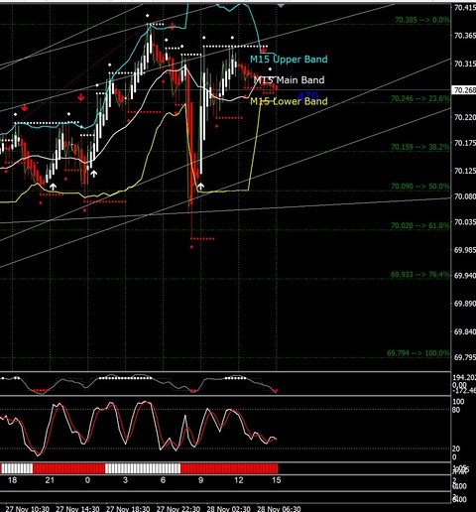Click Fibonacci level 69.933 --> 76.4%
This screenshot has height=512, width=476.
click(x=419, y=275)
